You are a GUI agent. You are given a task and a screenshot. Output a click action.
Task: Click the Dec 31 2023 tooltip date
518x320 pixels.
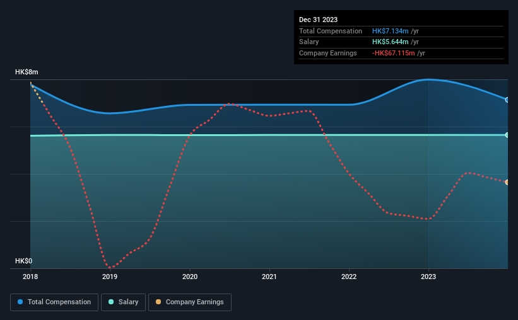(x=318, y=20)
